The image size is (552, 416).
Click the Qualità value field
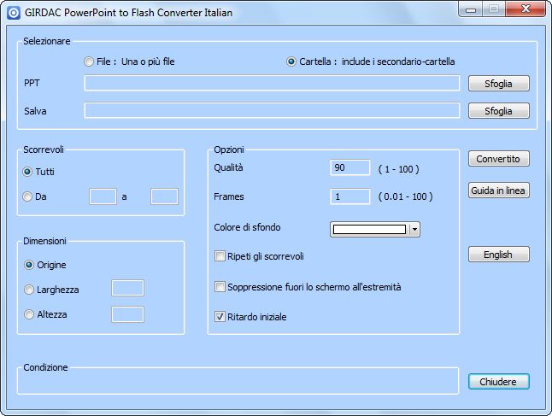(x=350, y=167)
